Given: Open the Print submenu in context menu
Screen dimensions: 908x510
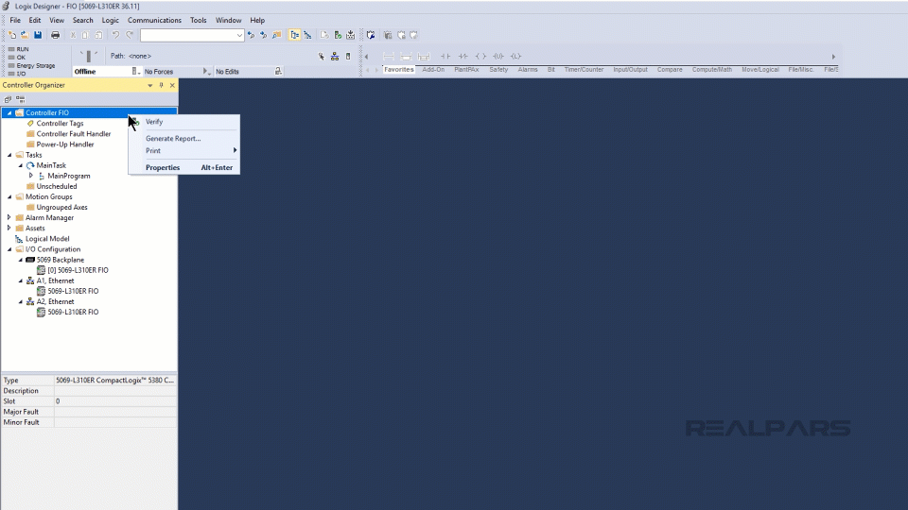Looking at the screenshot, I should (x=184, y=151).
